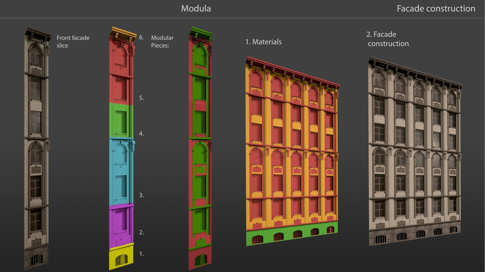This screenshot has height=272, width=485.
Task: Click the number '3.' piece label
Action: click(x=141, y=195)
